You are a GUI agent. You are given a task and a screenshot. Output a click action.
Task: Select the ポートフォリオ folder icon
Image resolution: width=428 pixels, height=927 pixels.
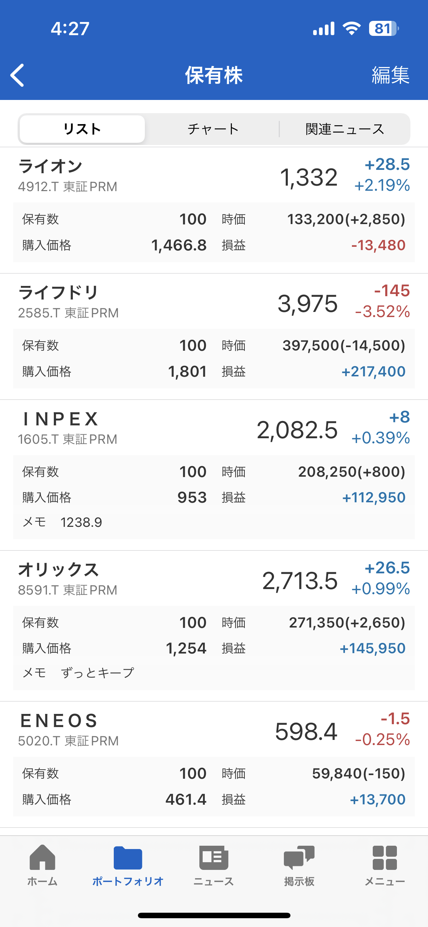coord(128,858)
